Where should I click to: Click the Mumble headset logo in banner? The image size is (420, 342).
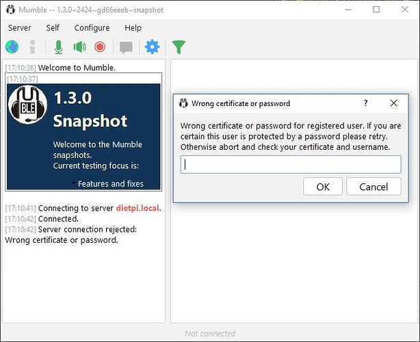point(27,105)
